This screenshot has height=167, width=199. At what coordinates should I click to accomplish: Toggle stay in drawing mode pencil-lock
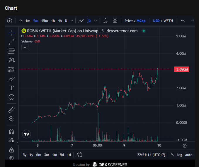11,141
